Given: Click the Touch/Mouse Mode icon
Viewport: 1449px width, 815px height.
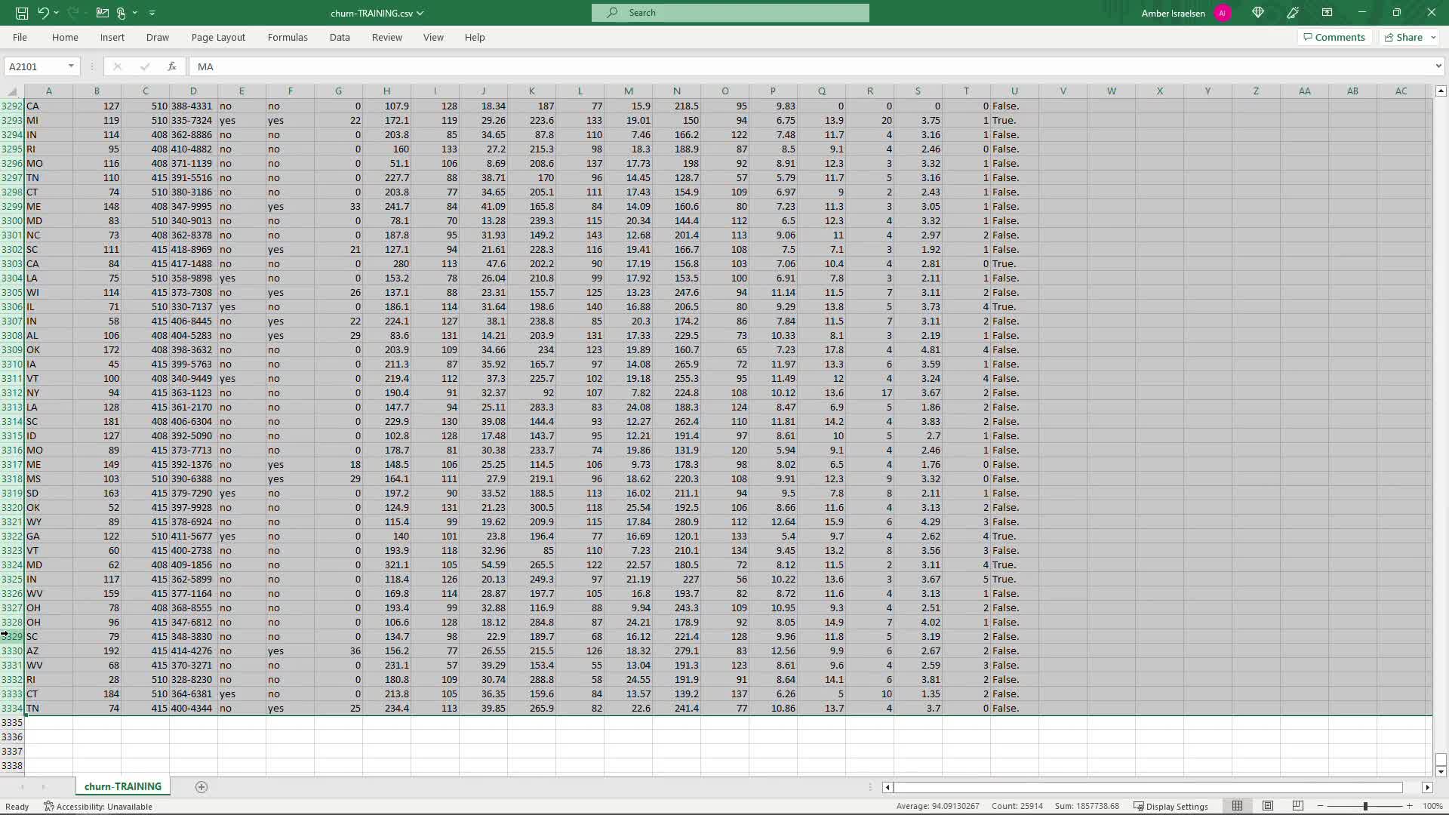Looking at the screenshot, I should point(121,13).
